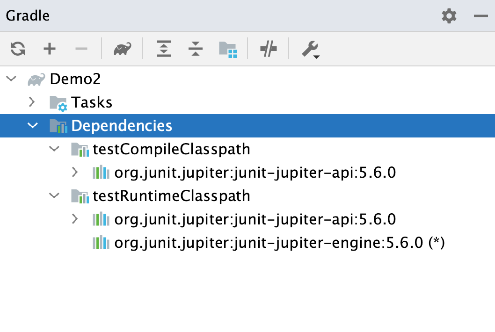Collapse the testRuntimeClasspath node

pos(53,196)
